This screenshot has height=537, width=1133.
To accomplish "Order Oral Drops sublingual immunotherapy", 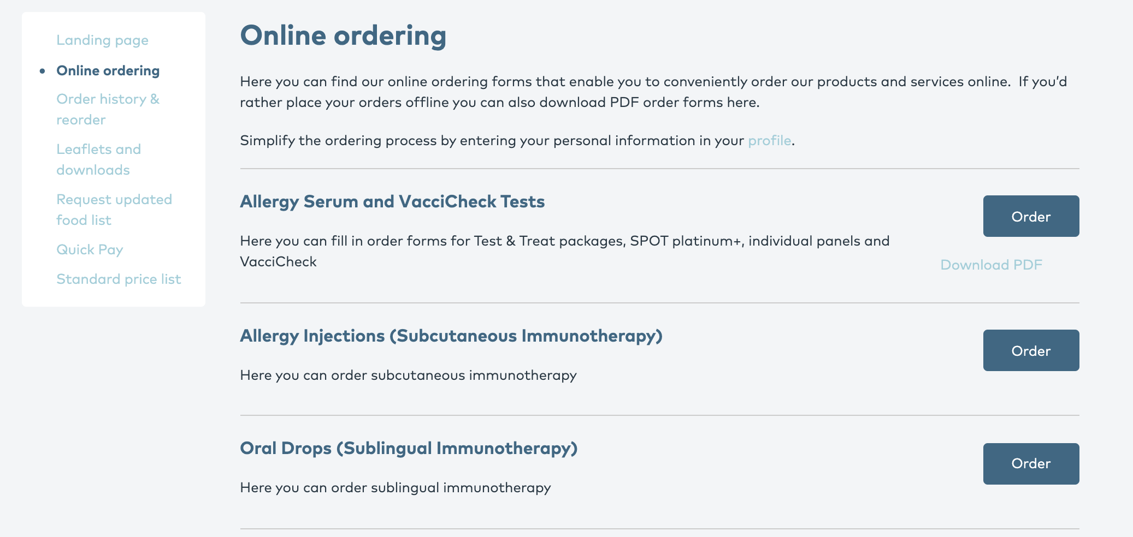I will 1031,464.
